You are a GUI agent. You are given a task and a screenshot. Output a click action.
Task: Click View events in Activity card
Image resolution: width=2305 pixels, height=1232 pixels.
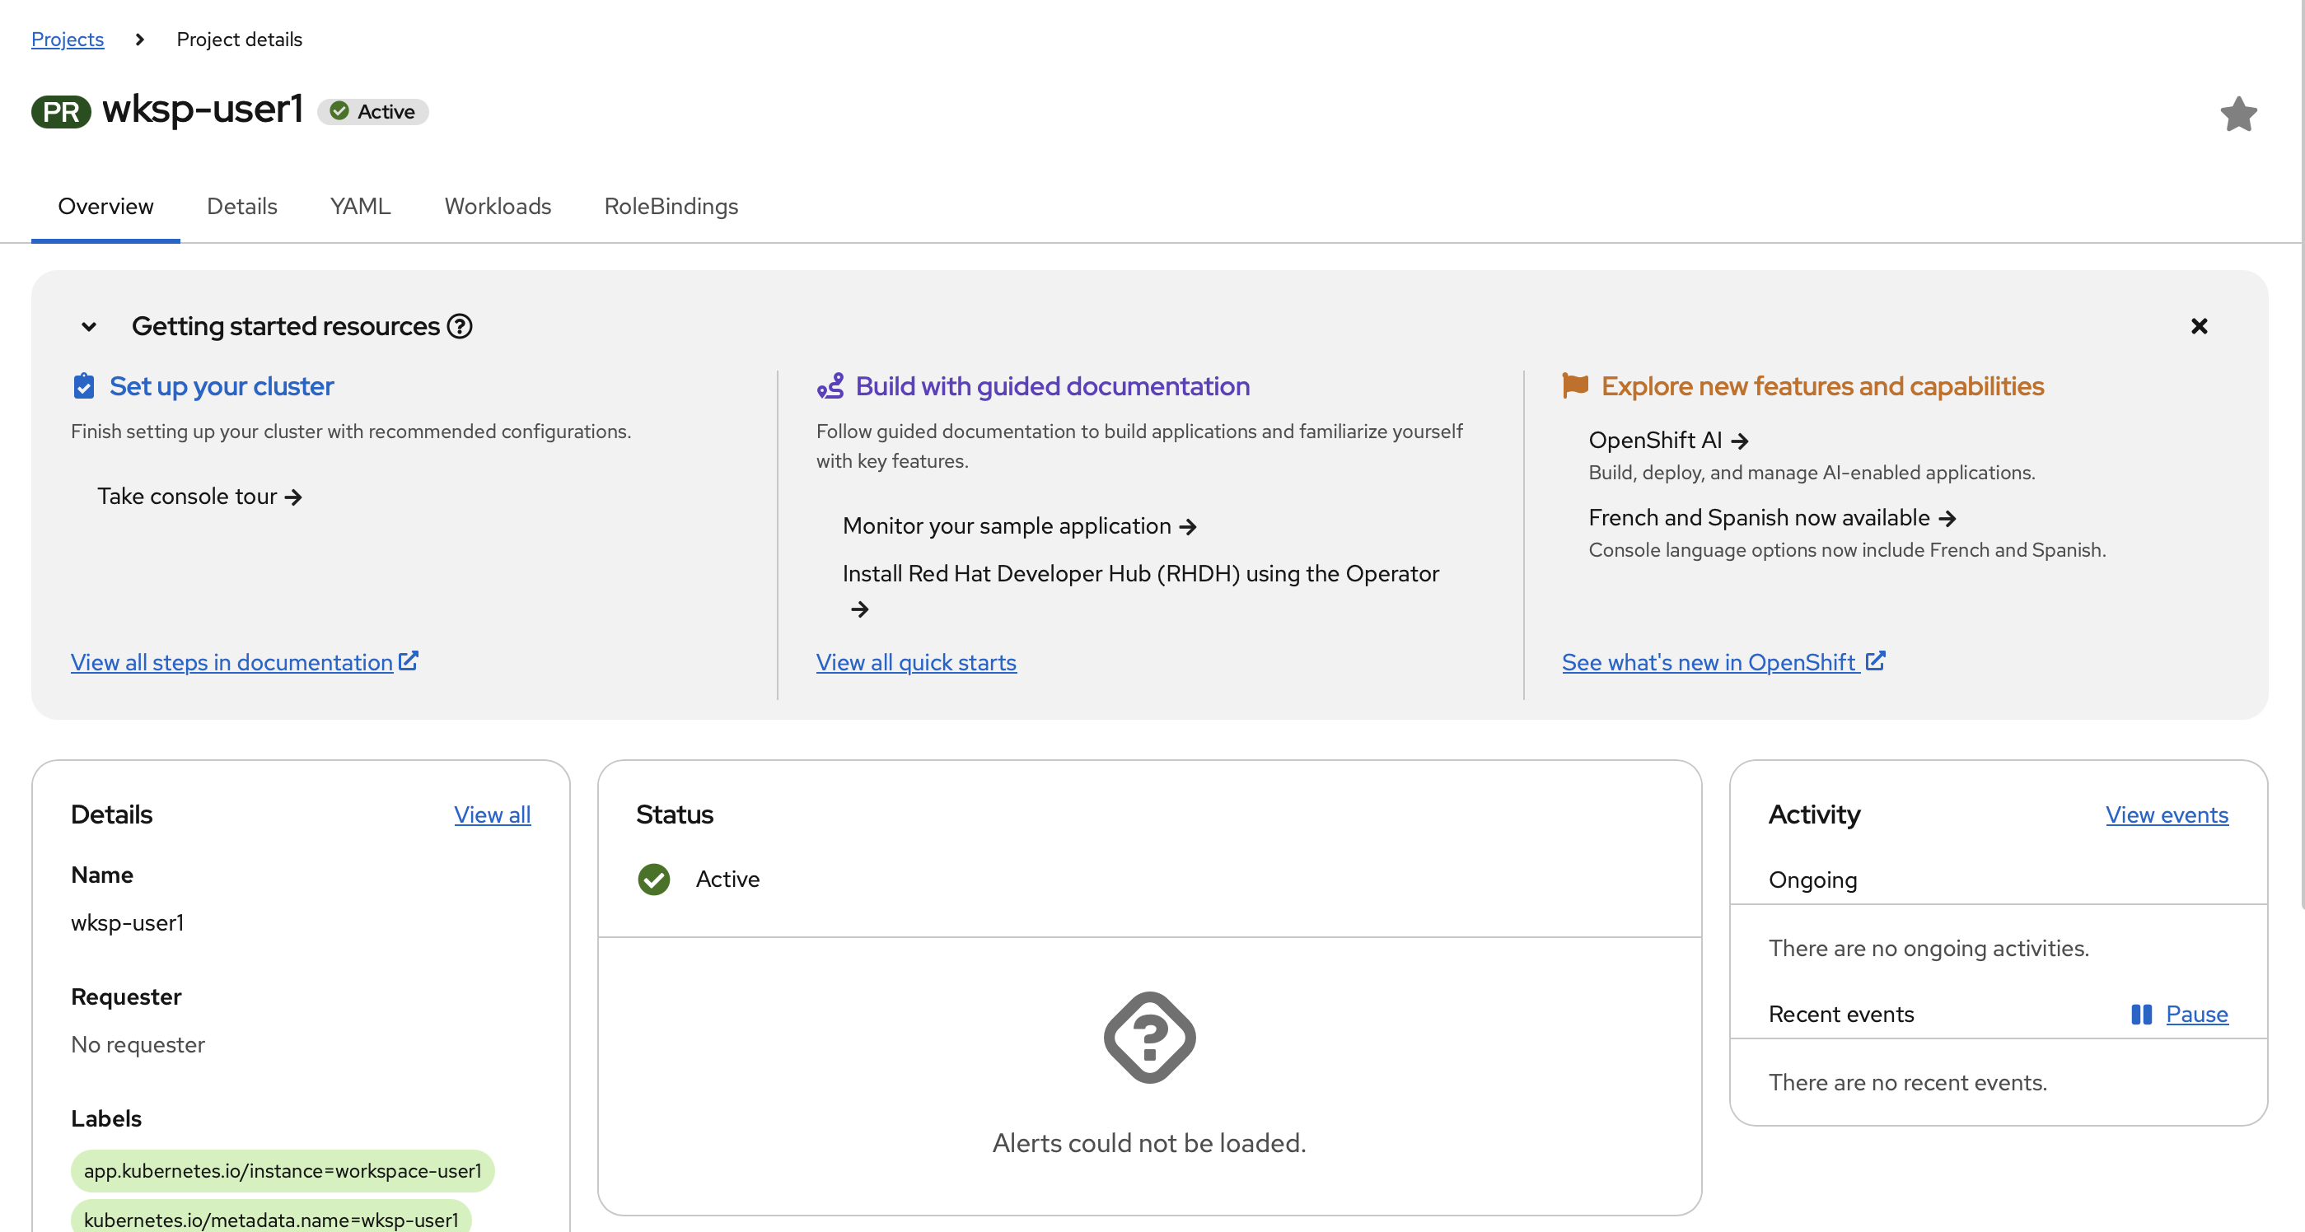[x=2166, y=814]
